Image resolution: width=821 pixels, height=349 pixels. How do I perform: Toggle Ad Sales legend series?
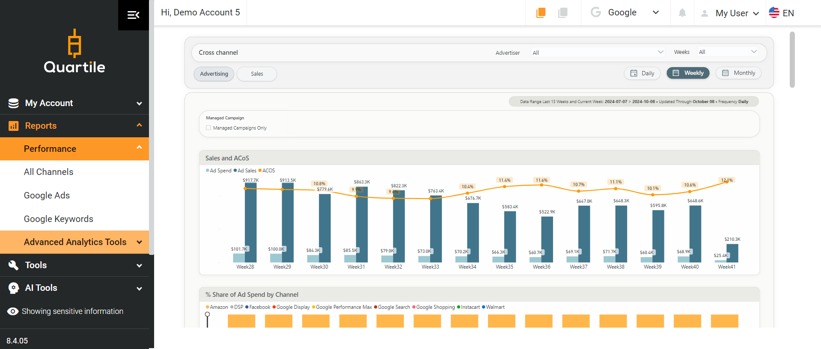(245, 170)
